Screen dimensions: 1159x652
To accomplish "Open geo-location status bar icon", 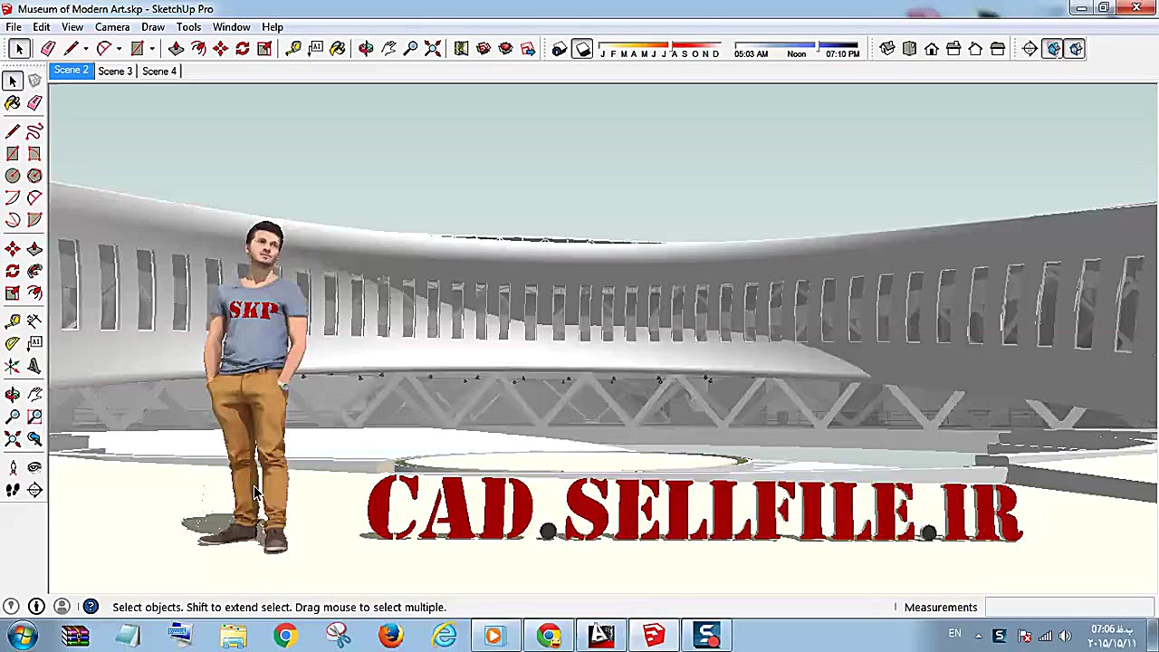I will 11,607.
